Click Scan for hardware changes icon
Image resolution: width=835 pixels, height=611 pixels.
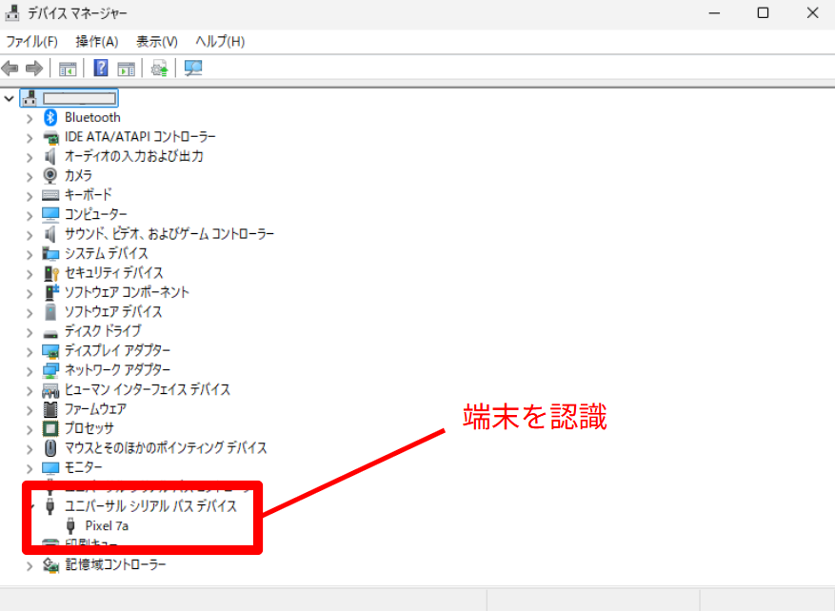(193, 69)
